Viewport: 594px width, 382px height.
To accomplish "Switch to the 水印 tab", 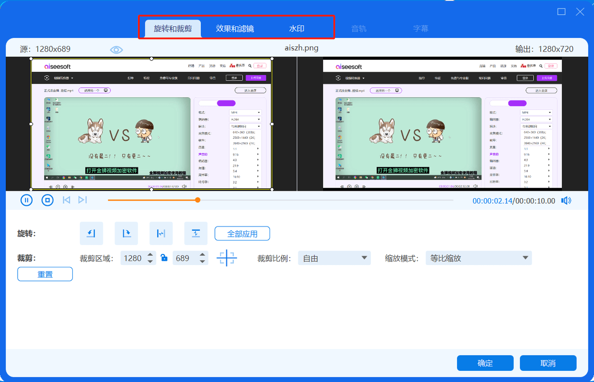I will click(x=297, y=28).
